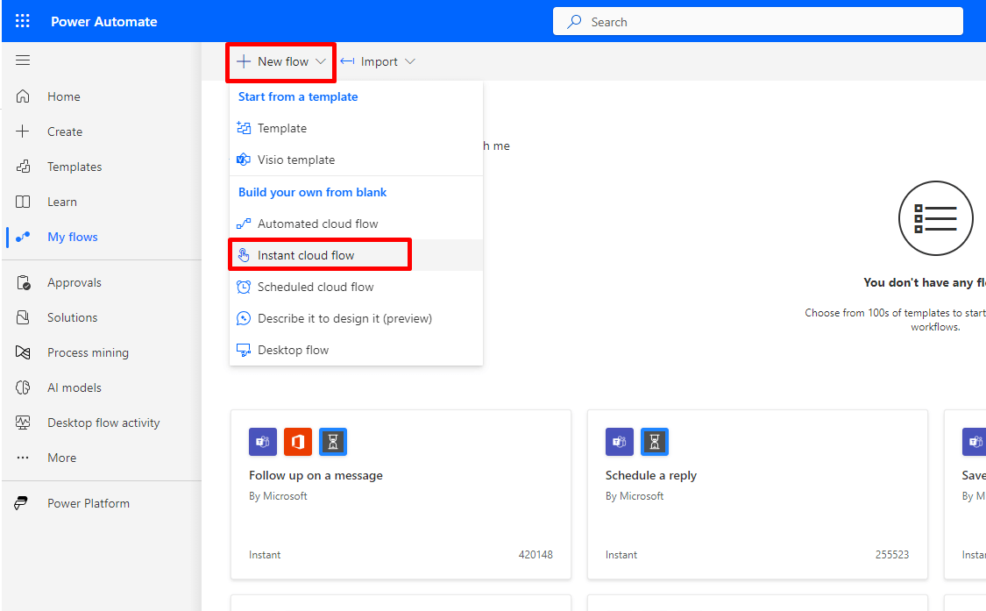Viewport: 986px width, 611px height.
Task: Click the Home icon in sidebar
Action: point(23,96)
